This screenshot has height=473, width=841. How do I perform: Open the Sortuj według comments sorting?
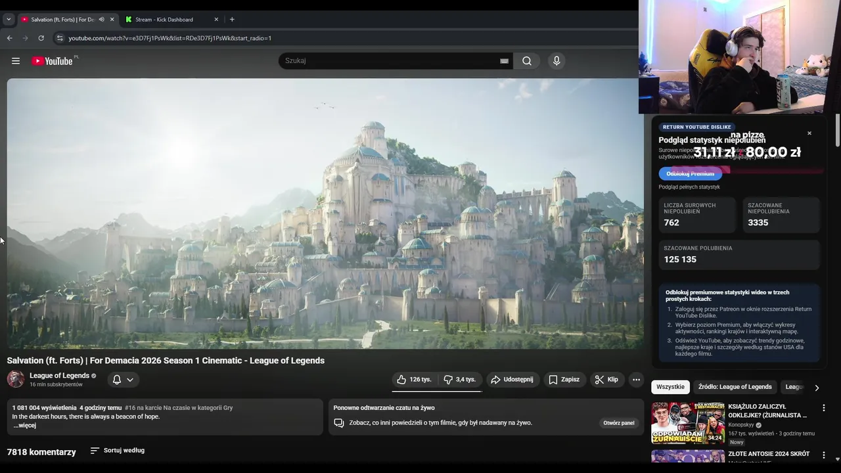point(117,451)
